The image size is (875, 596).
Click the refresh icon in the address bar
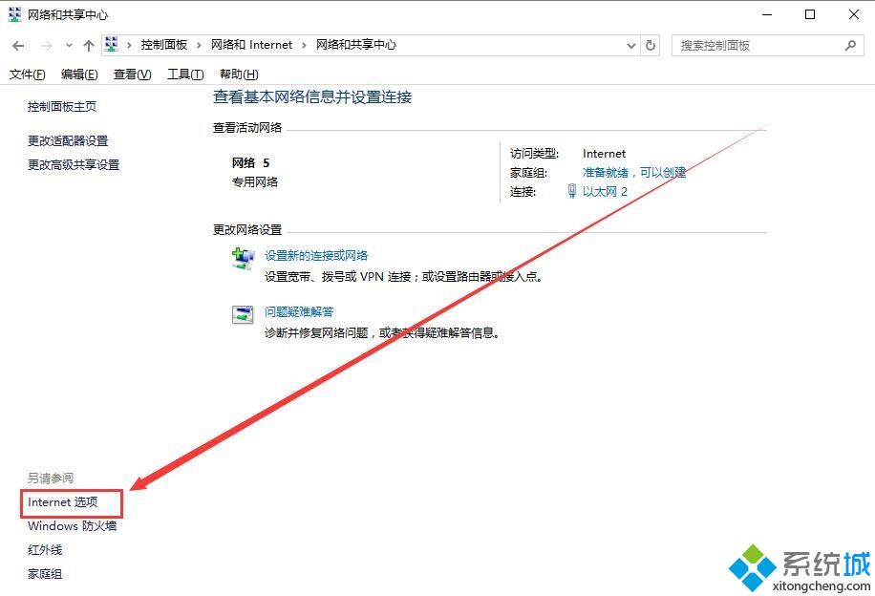coord(651,44)
